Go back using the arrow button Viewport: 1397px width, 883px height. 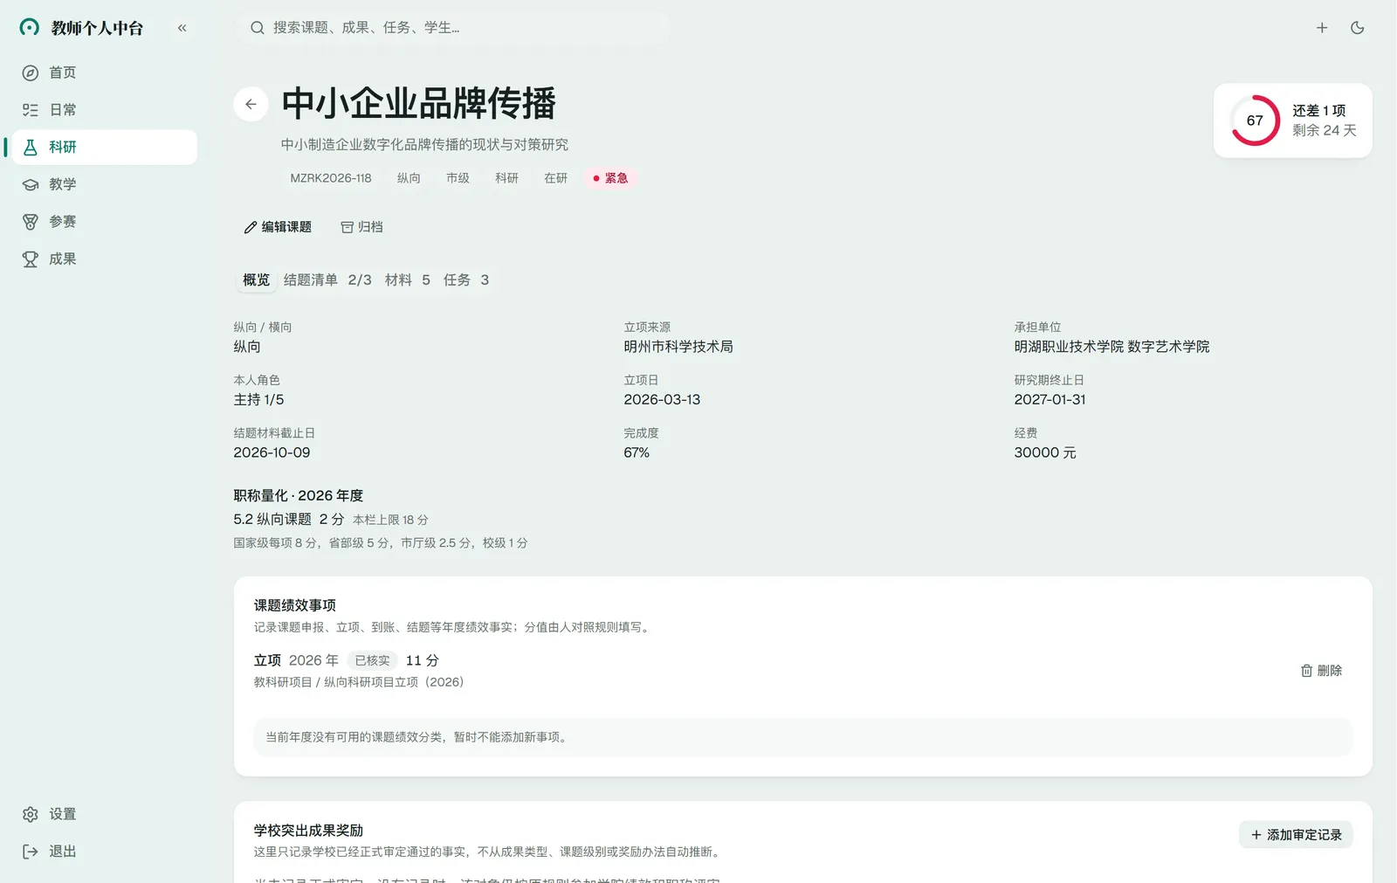point(251,104)
